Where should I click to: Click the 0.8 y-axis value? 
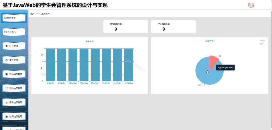coord(42,55)
